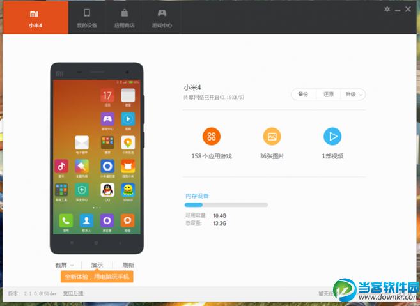Click the 升级 upgrade button
Viewport: 420px width, 306px height.
coord(350,95)
